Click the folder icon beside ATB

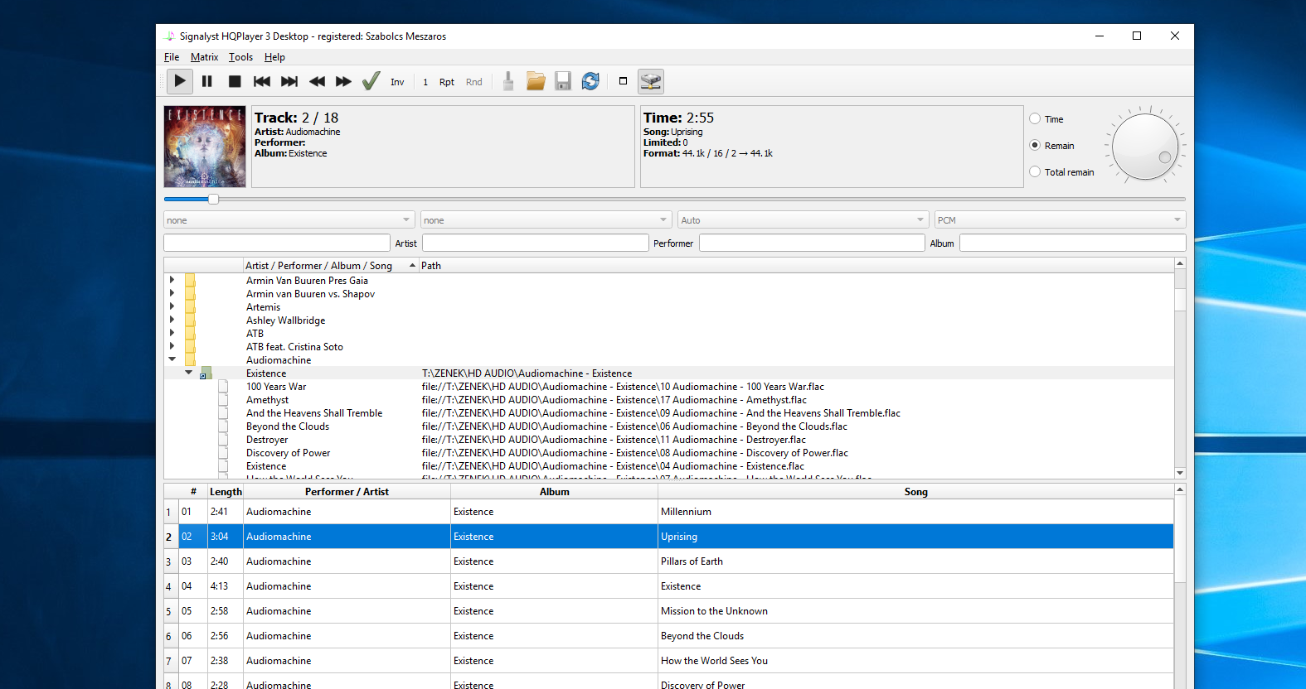pos(190,333)
